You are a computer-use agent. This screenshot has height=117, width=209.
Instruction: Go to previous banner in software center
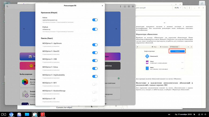pyautogui.click(x=24, y=29)
